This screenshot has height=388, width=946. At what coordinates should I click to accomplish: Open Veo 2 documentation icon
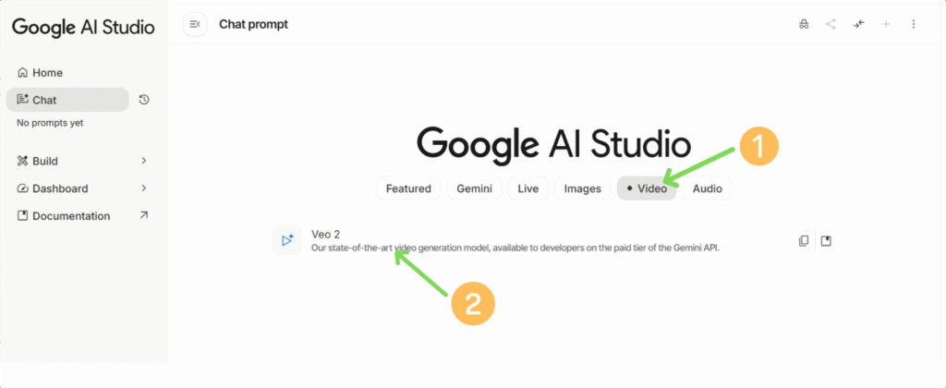827,241
